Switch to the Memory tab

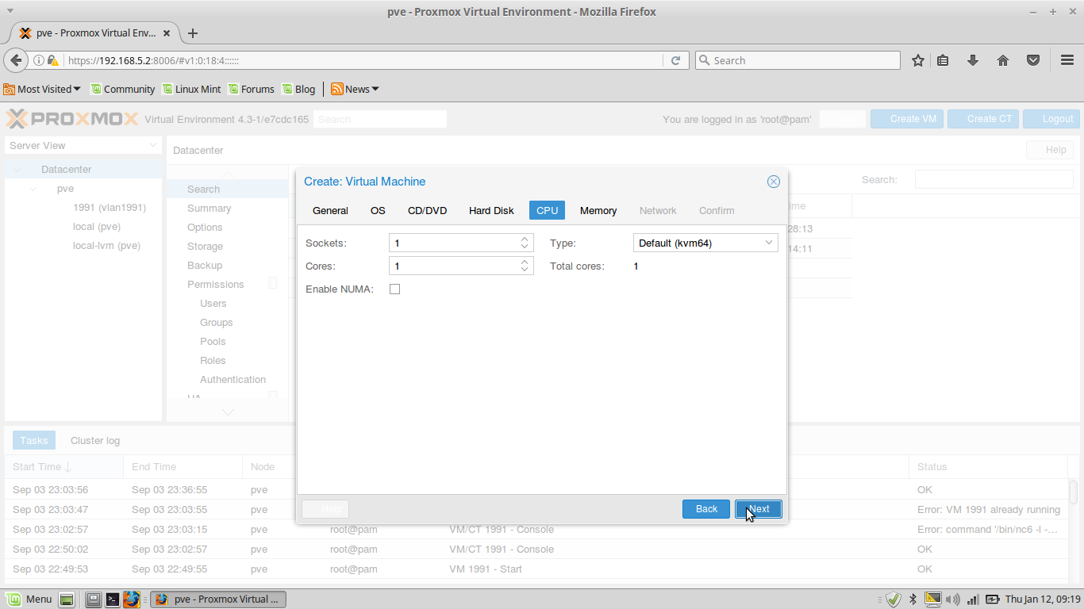point(598,210)
